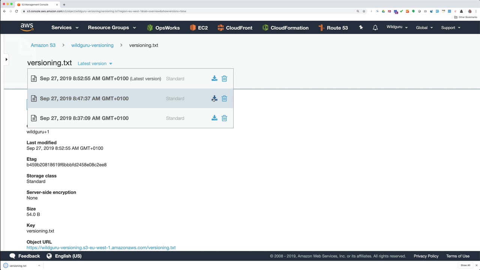
Task: Open the EC2 shortcut
Action: coord(198,27)
